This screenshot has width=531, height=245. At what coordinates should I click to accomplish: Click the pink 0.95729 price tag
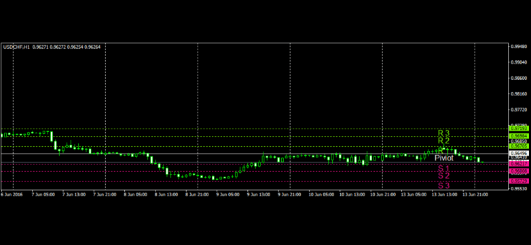click(x=519, y=181)
